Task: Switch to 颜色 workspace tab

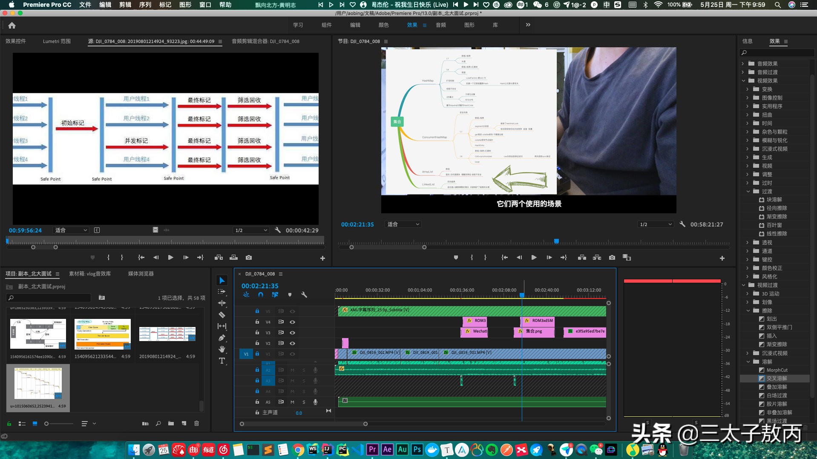Action: tap(383, 25)
